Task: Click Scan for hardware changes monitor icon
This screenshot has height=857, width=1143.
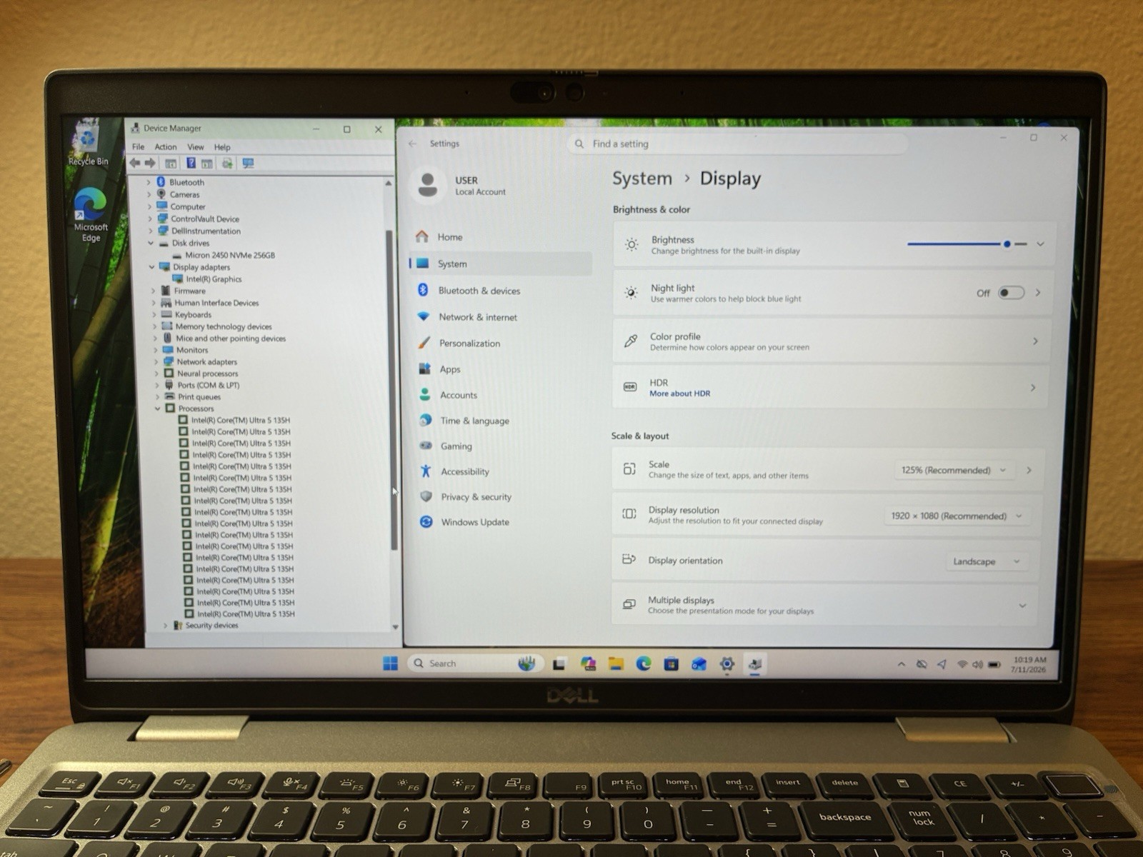Action: click(248, 164)
